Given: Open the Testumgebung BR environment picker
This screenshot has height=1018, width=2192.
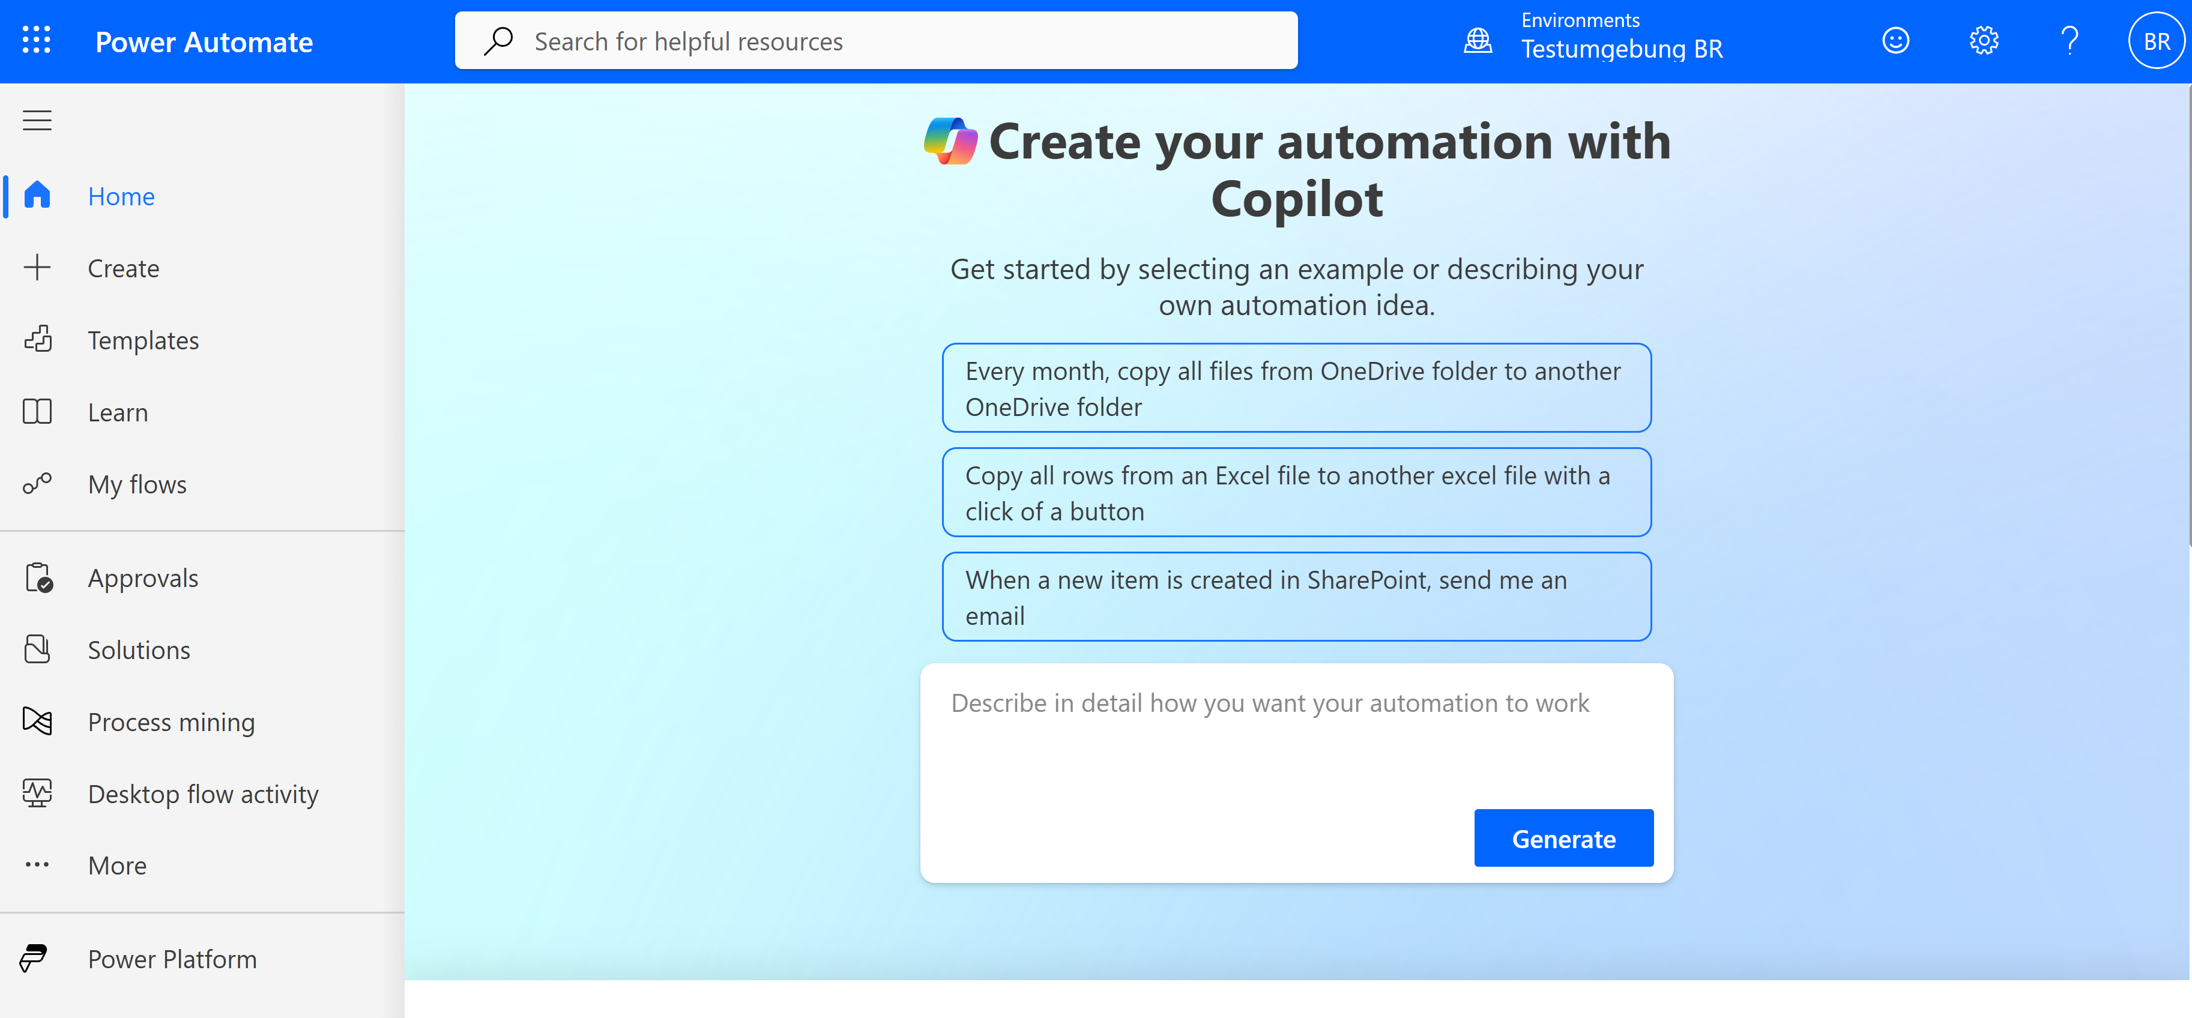Looking at the screenshot, I should coord(1593,40).
